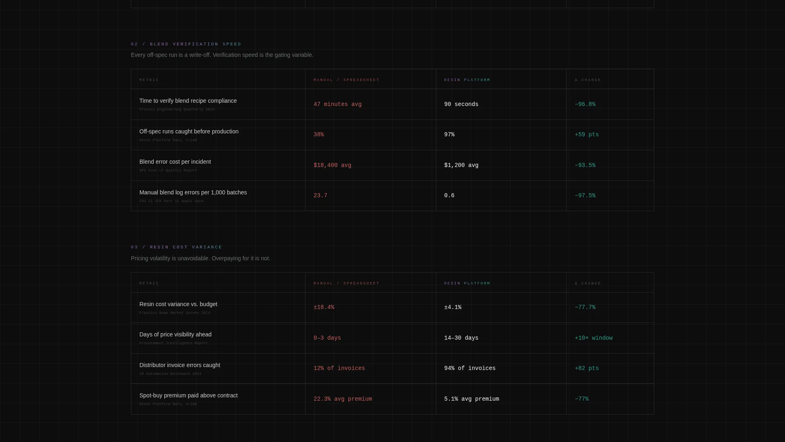Select 'Days of price visibility ahead' label
Viewport: 785px width, 442px height.
175,334
